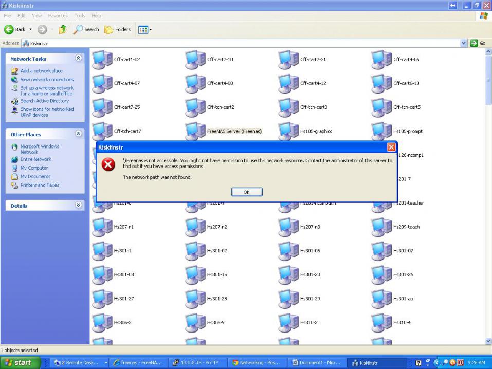
Task: Switch to 10.0.8.15 - PuTTY taskbar button
Action: point(198,363)
